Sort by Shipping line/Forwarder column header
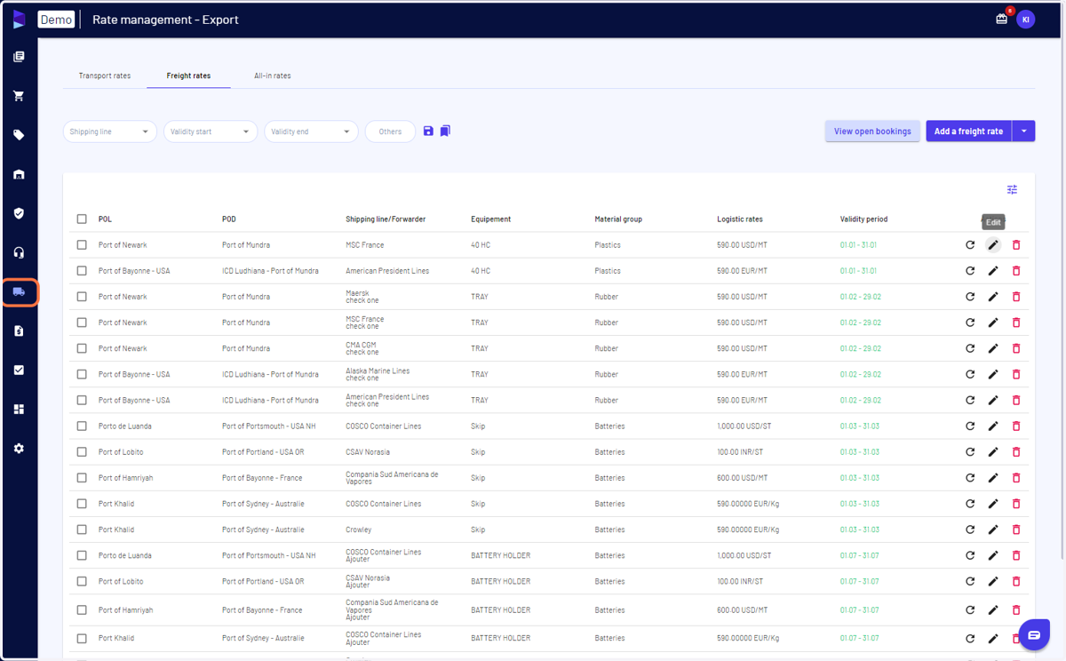1066x661 pixels. (x=386, y=219)
